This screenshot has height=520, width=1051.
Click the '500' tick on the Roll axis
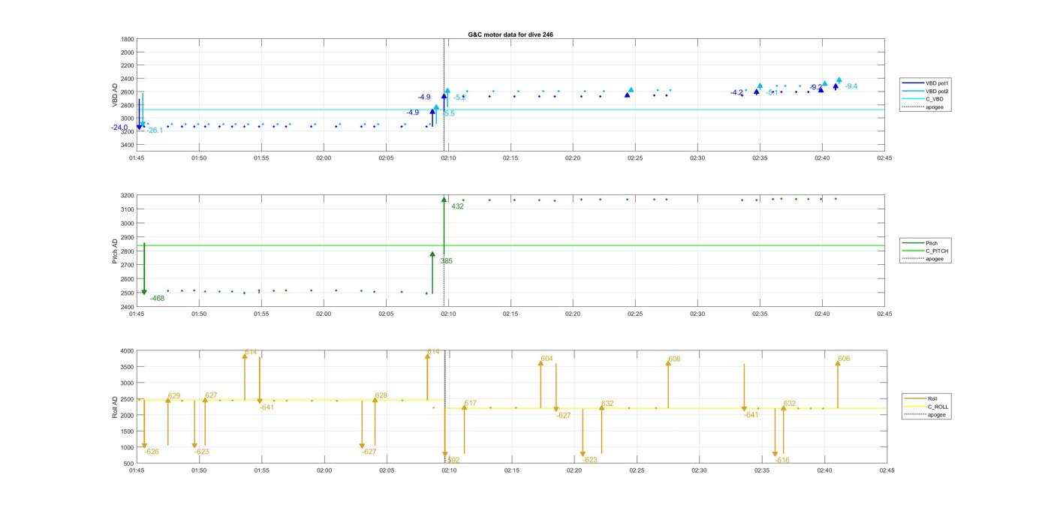(129, 464)
